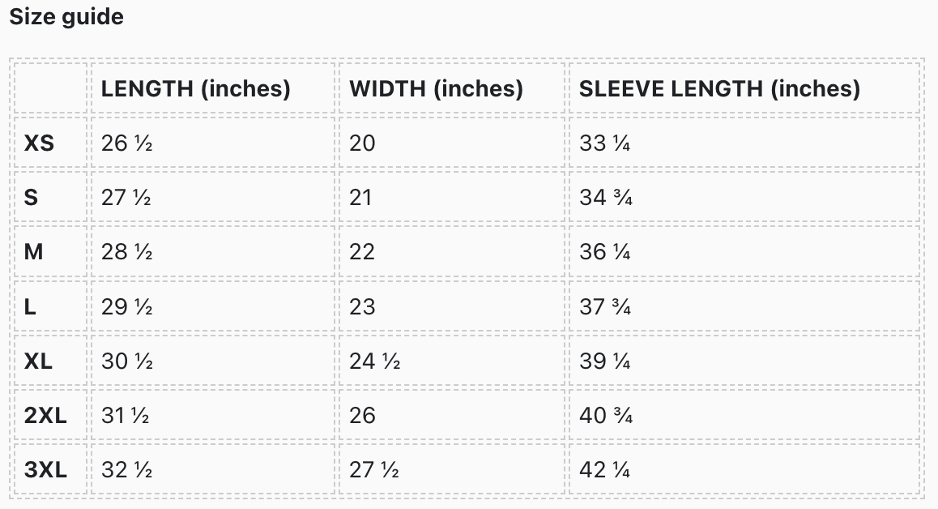938x509 pixels.
Task: Select the M width value 22
Action: pyautogui.click(x=362, y=252)
